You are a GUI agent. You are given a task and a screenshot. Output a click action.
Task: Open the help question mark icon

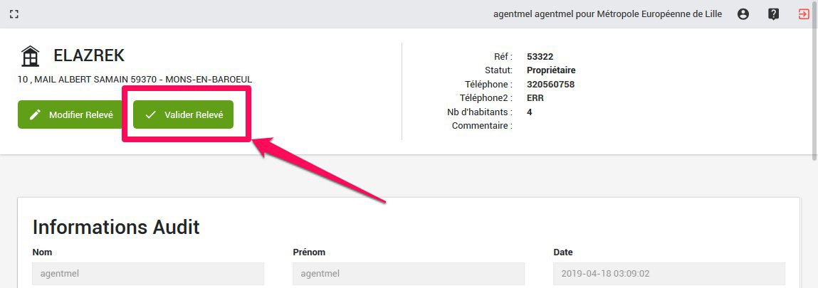(774, 14)
